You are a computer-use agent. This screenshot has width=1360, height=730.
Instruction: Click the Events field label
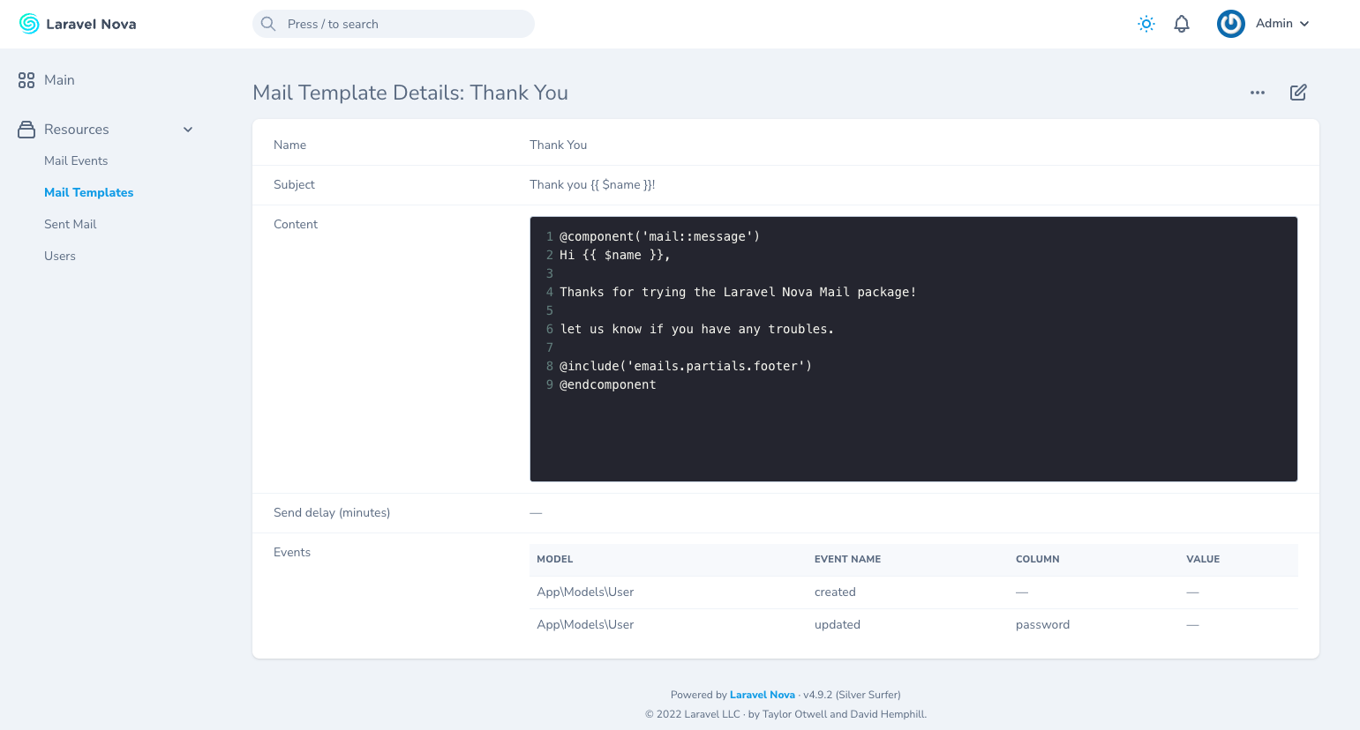click(x=292, y=552)
